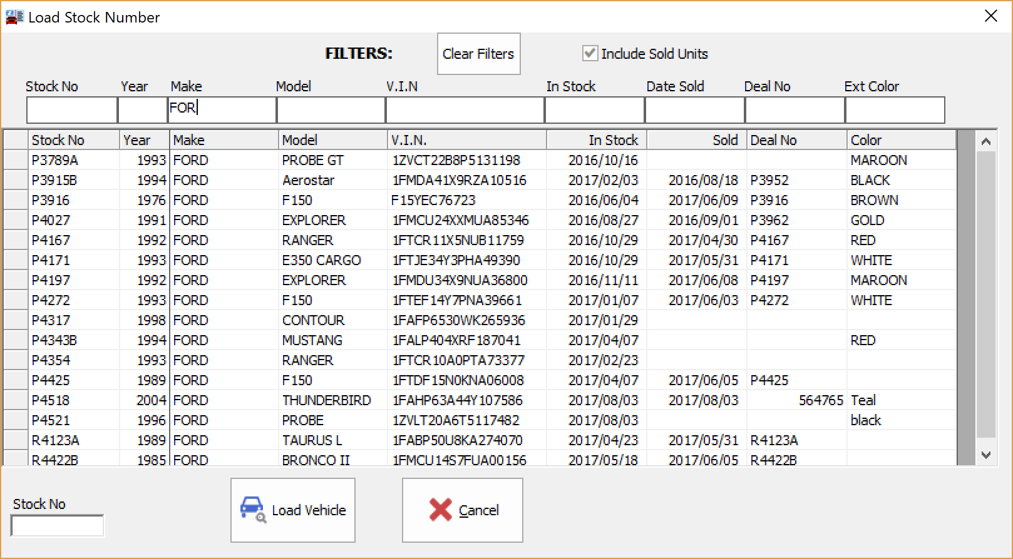Select row selector for P4518
1013x559 pixels.
[x=16, y=400]
